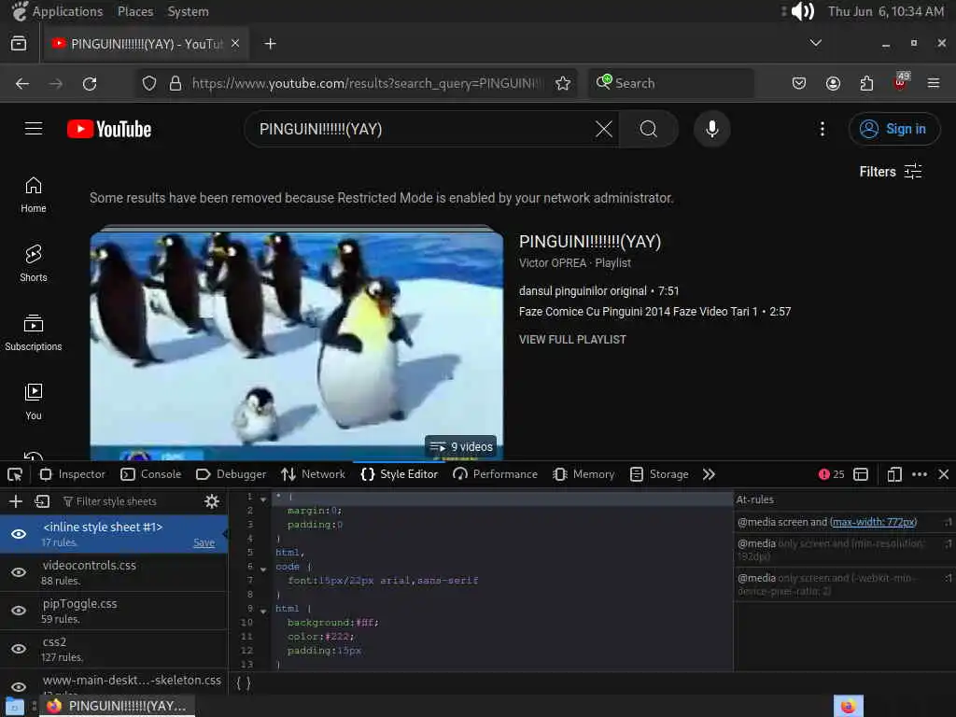The height and width of the screenshot is (717, 956).
Task: Open the Home sidebar item
Action: pos(34,195)
